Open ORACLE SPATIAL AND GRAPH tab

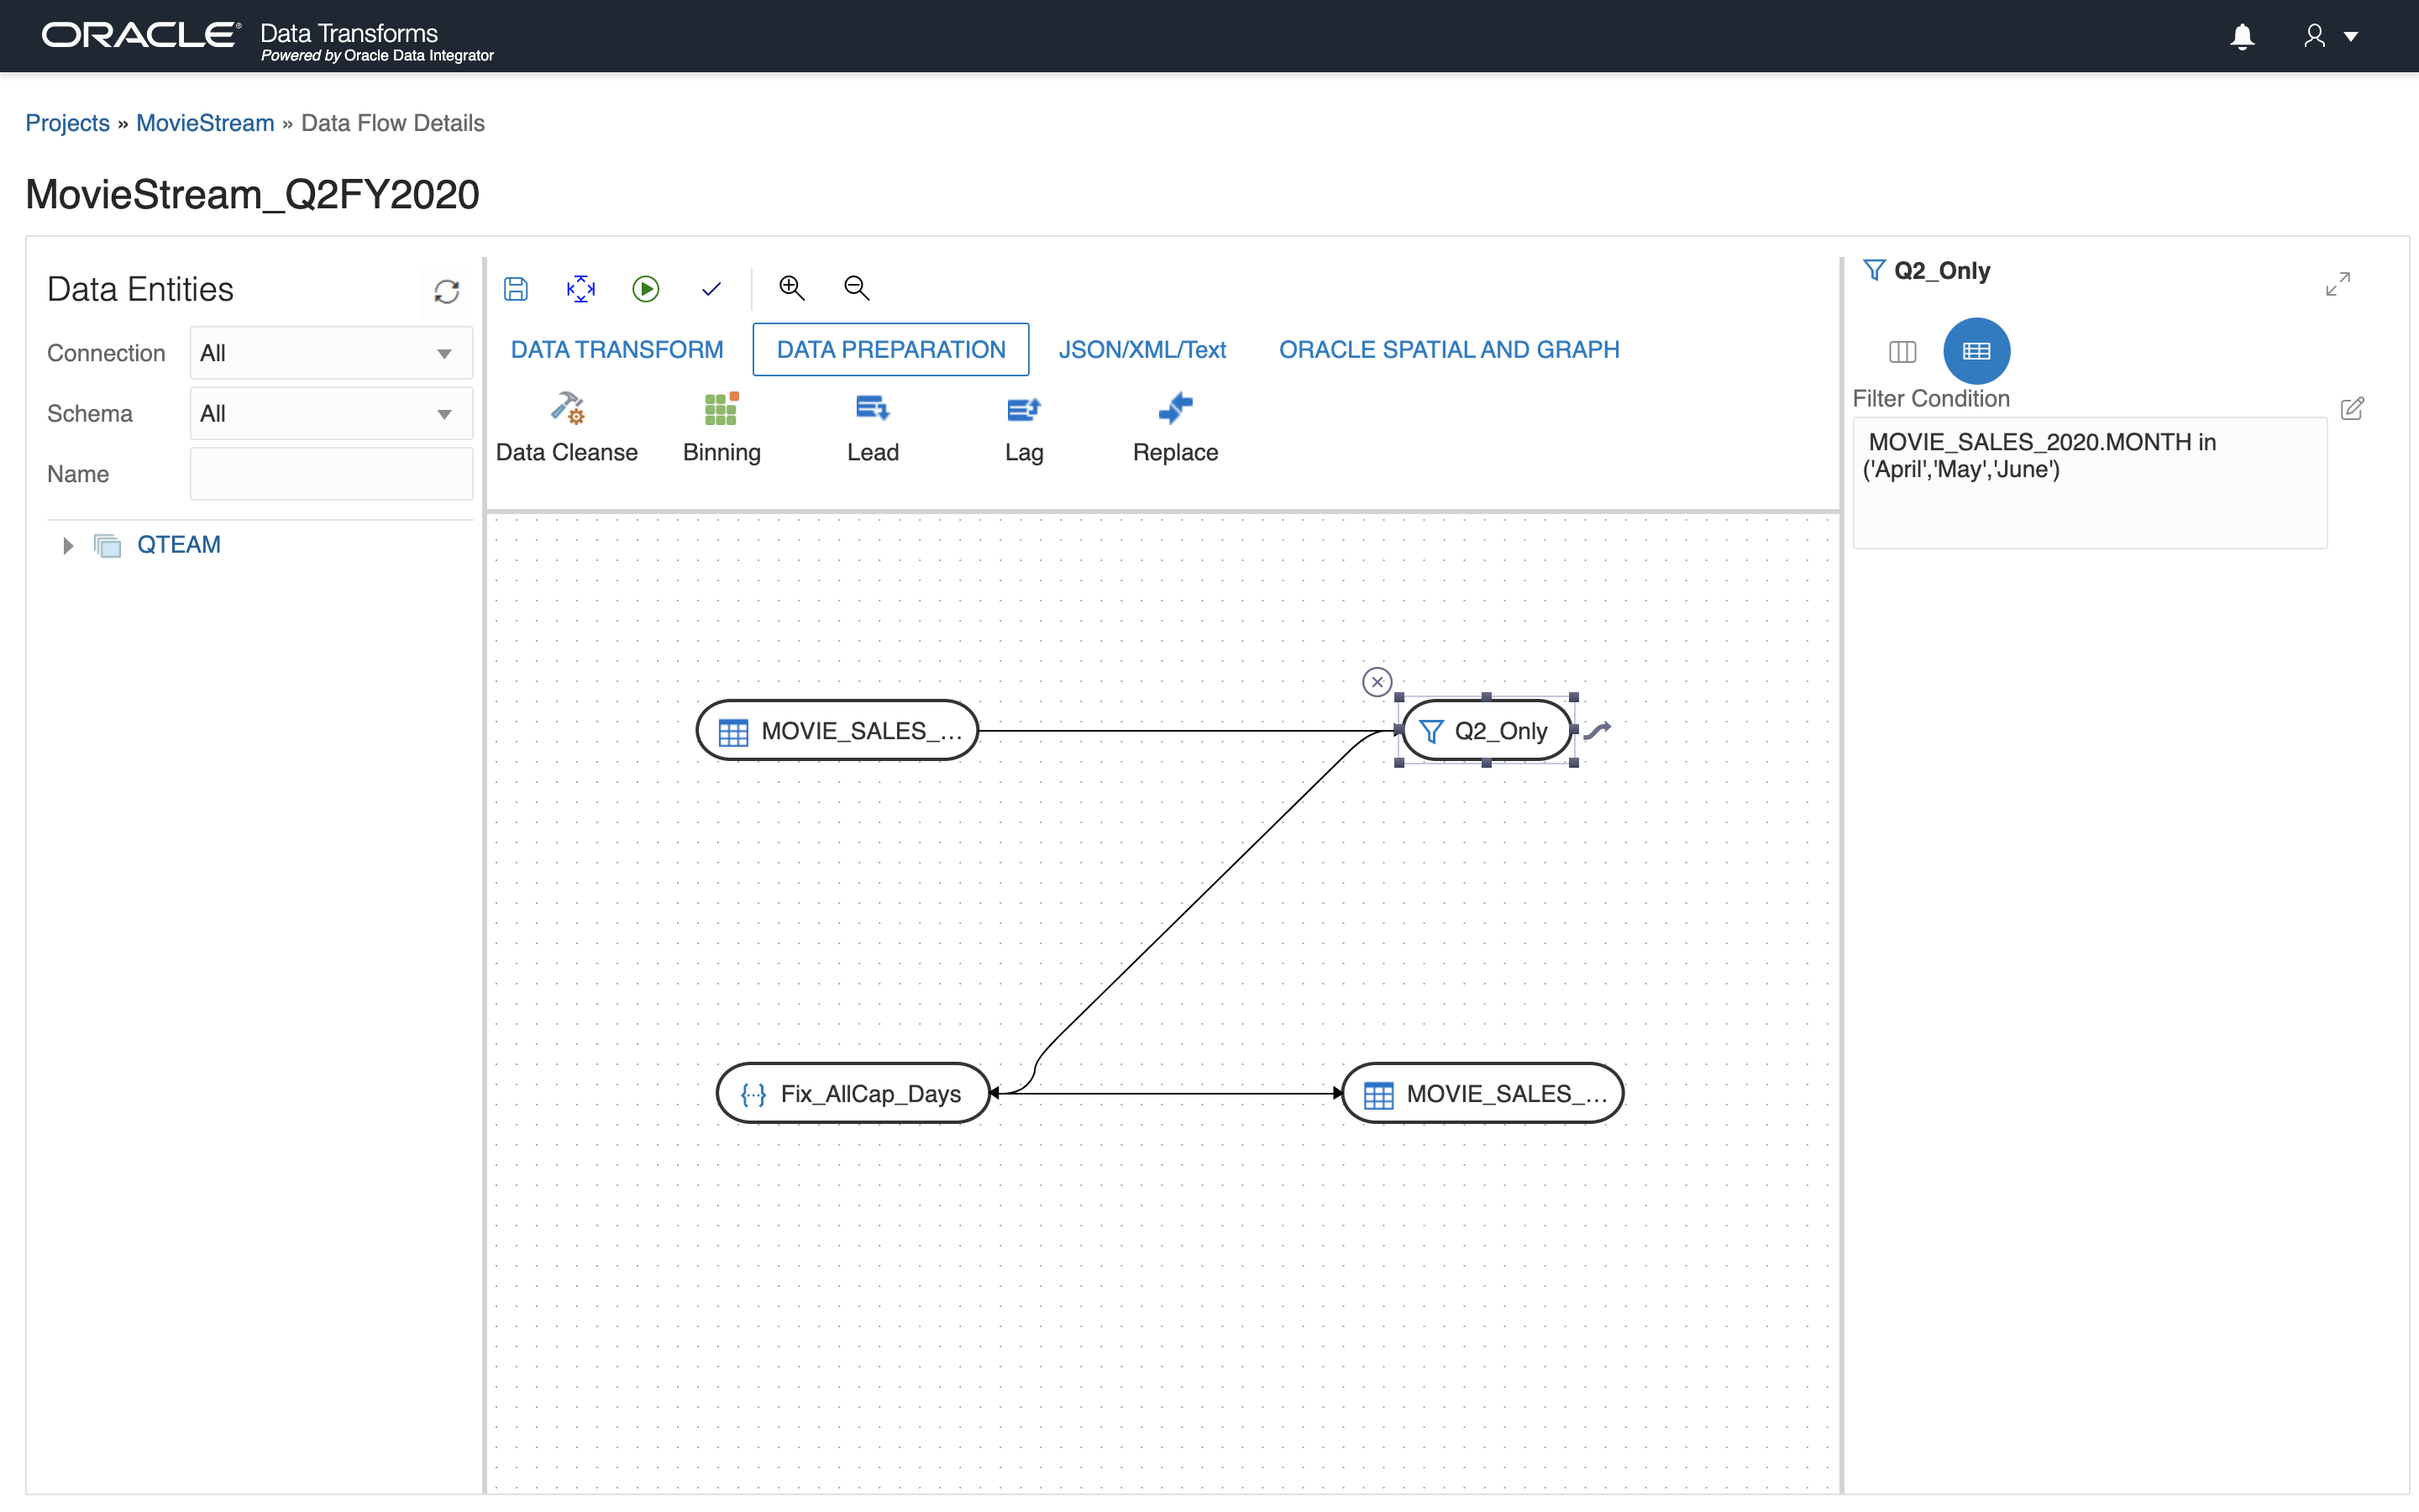pyautogui.click(x=1448, y=350)
